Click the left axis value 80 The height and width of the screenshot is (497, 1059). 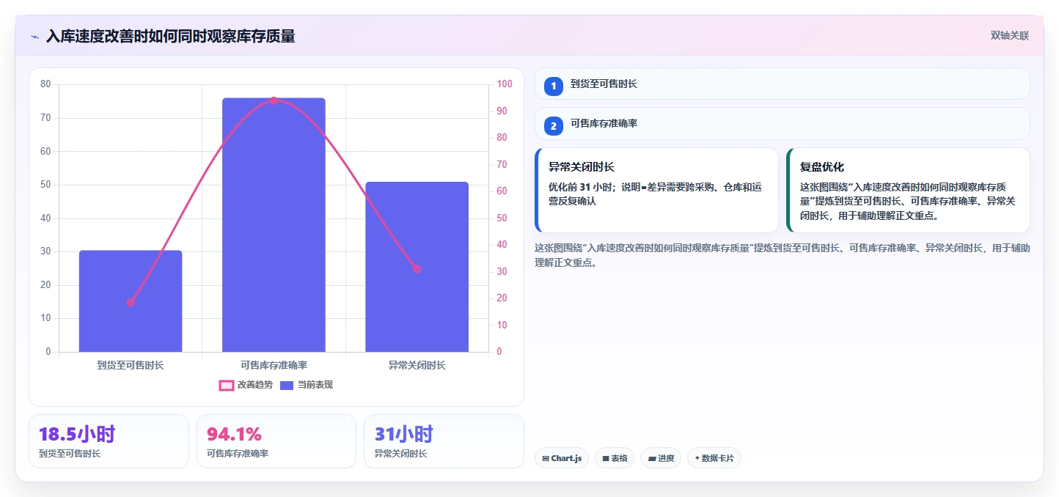tap(45, 84)
